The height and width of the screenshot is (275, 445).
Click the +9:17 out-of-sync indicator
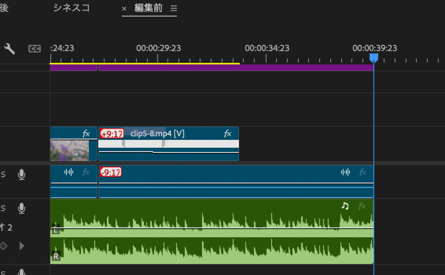[112, 134]
